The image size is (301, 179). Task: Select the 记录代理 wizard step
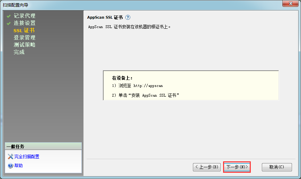(x=24, y=16)
